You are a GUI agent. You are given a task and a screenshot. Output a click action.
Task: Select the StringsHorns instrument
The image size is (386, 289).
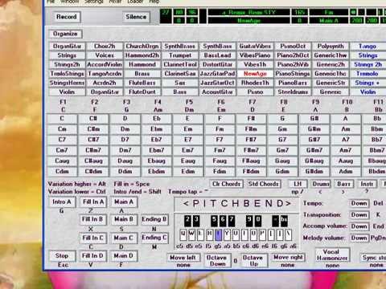tap(67, 83)
